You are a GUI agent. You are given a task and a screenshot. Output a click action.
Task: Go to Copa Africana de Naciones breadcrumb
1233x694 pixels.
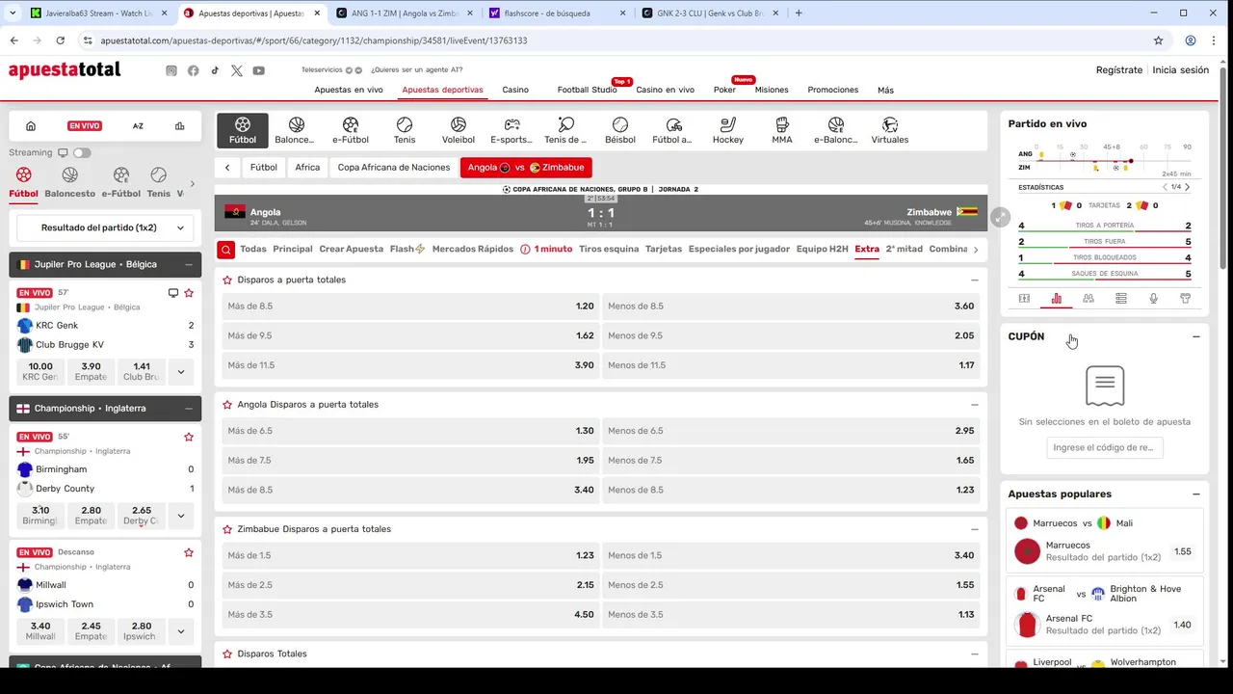(x=394, y=168)
